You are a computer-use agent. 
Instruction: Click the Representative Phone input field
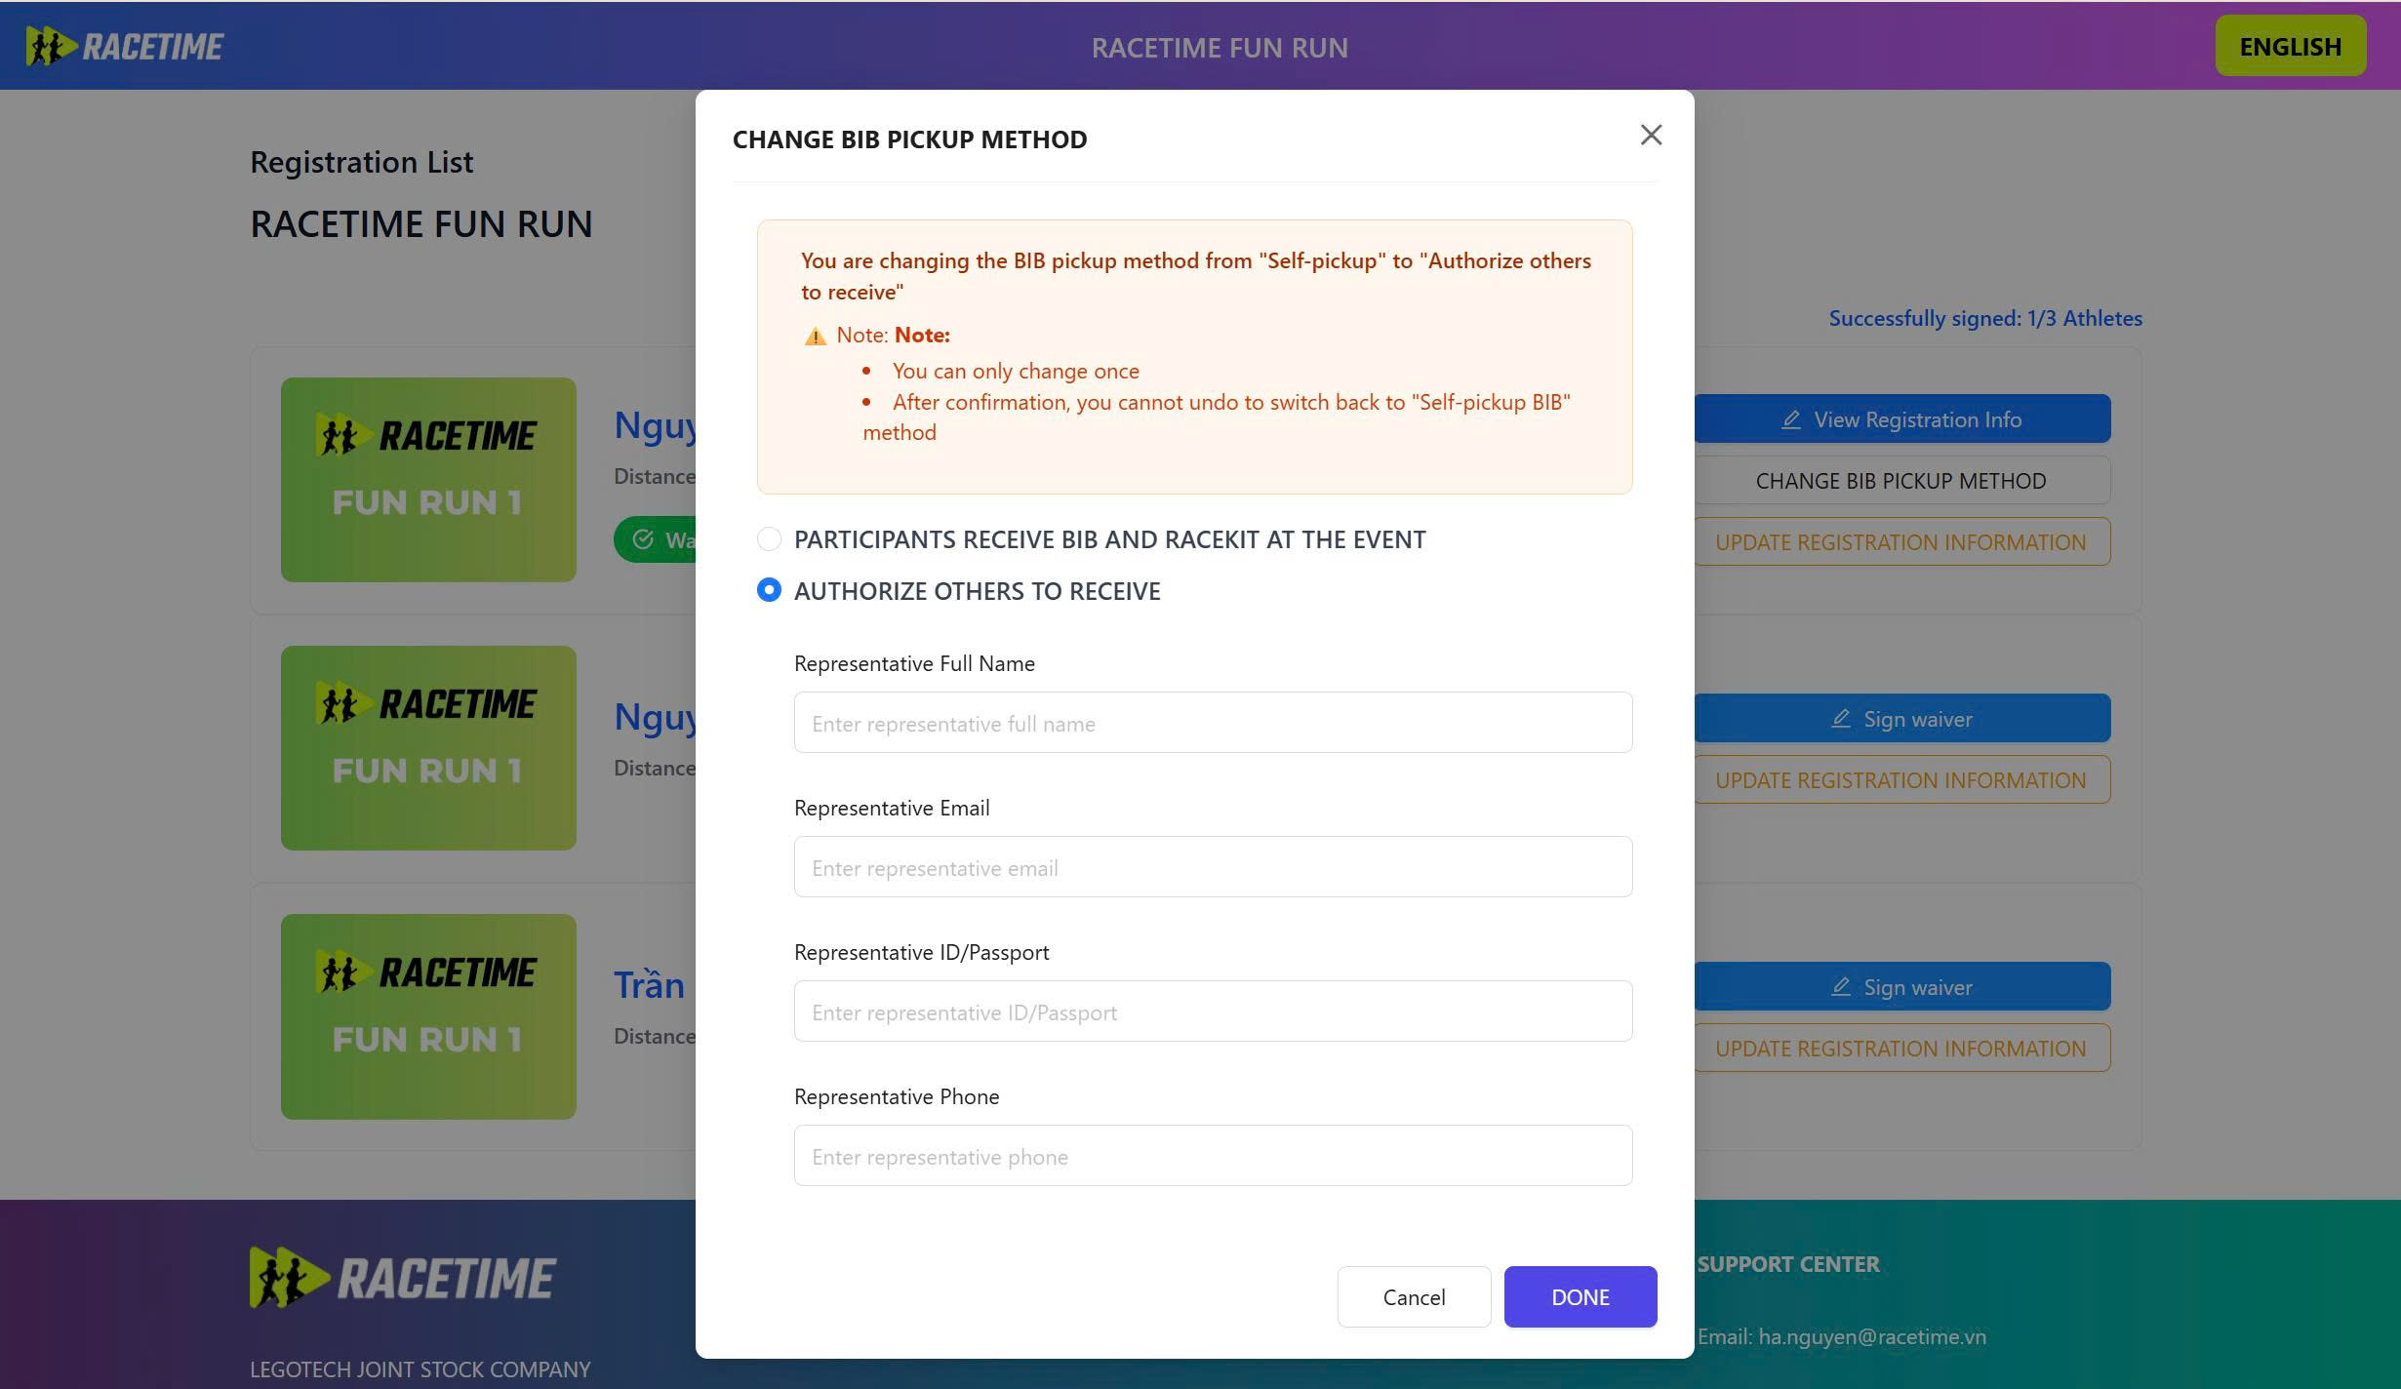tap(1213, 1156)
